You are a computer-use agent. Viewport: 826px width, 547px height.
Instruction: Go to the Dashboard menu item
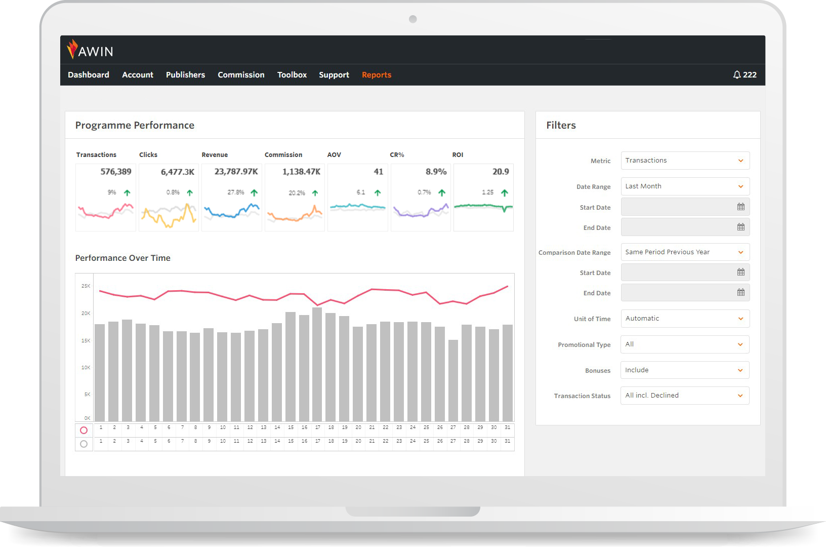coord(89,75)
